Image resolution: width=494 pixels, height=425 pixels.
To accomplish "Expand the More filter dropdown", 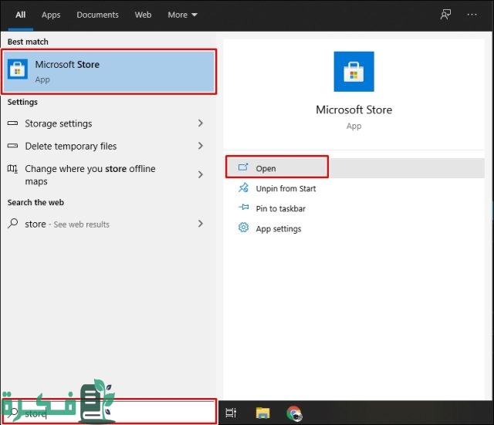I will (183, 15).
